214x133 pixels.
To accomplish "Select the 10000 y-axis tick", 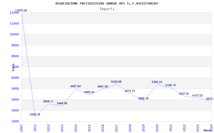I will 14,34.
